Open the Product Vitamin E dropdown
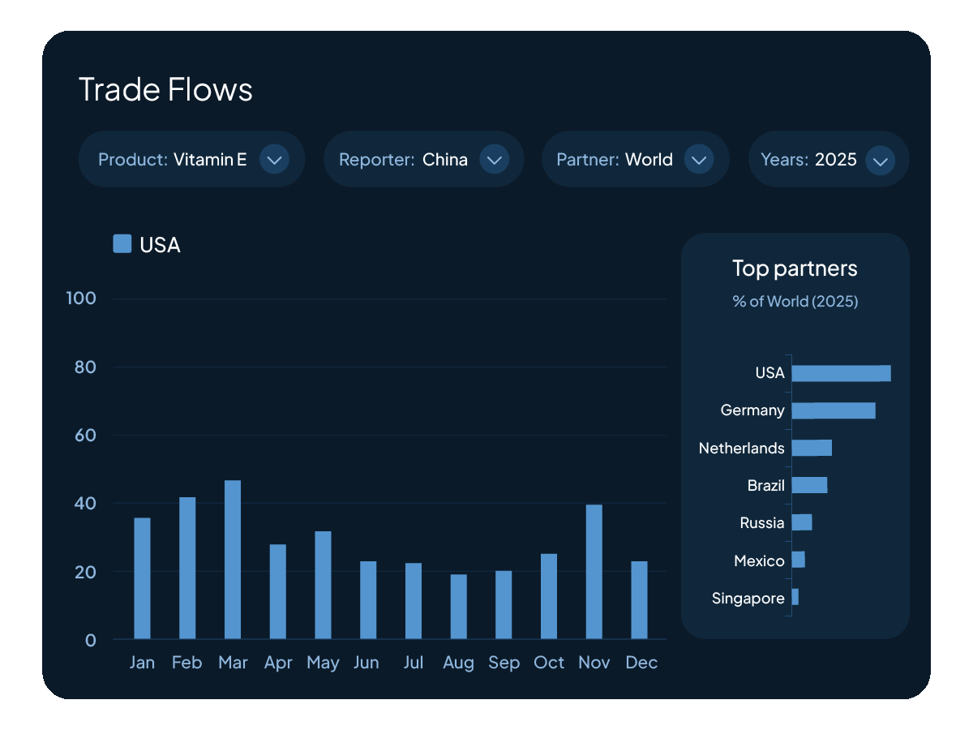The width and height of the screenshot is (973, 730). pos(191,159)
